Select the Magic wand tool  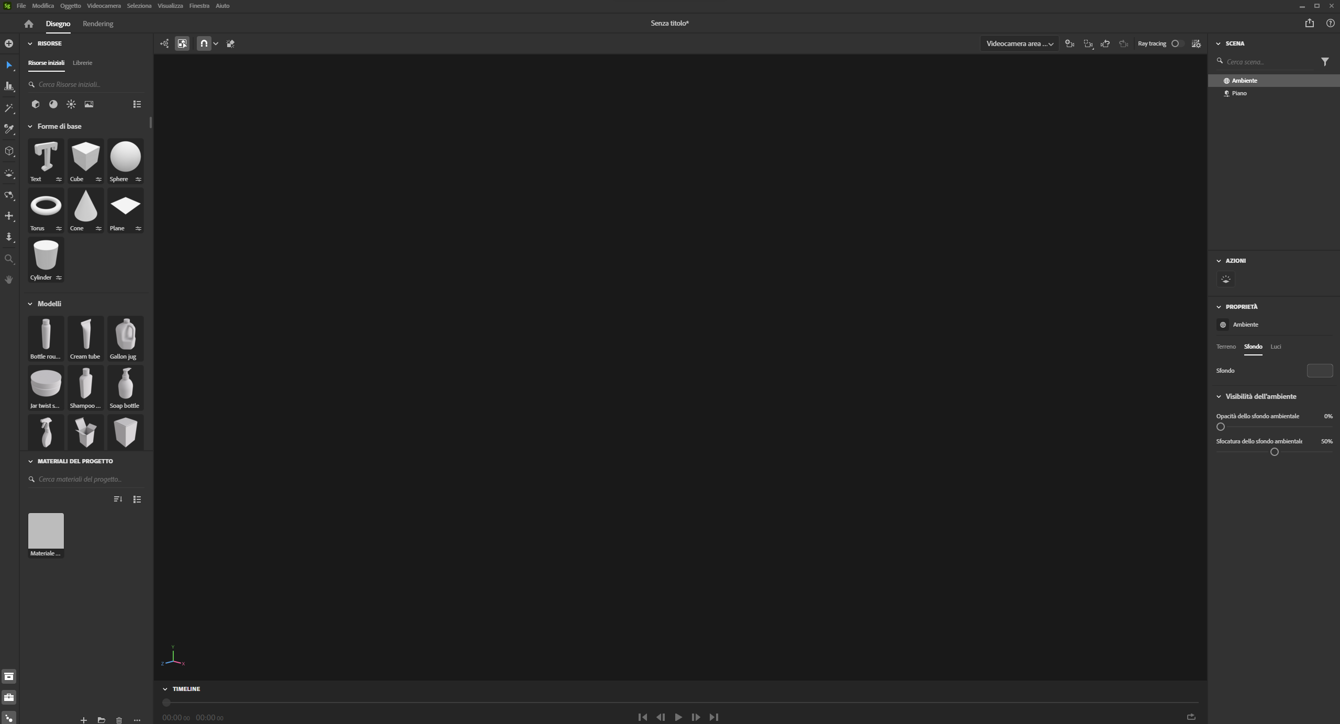9,108
